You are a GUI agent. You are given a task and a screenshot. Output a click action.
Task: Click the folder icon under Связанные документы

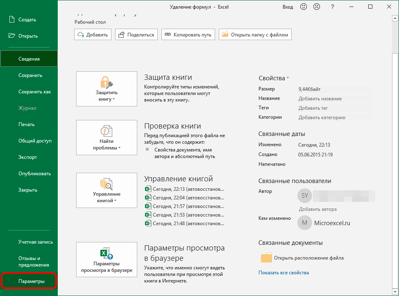coord(267,258)
